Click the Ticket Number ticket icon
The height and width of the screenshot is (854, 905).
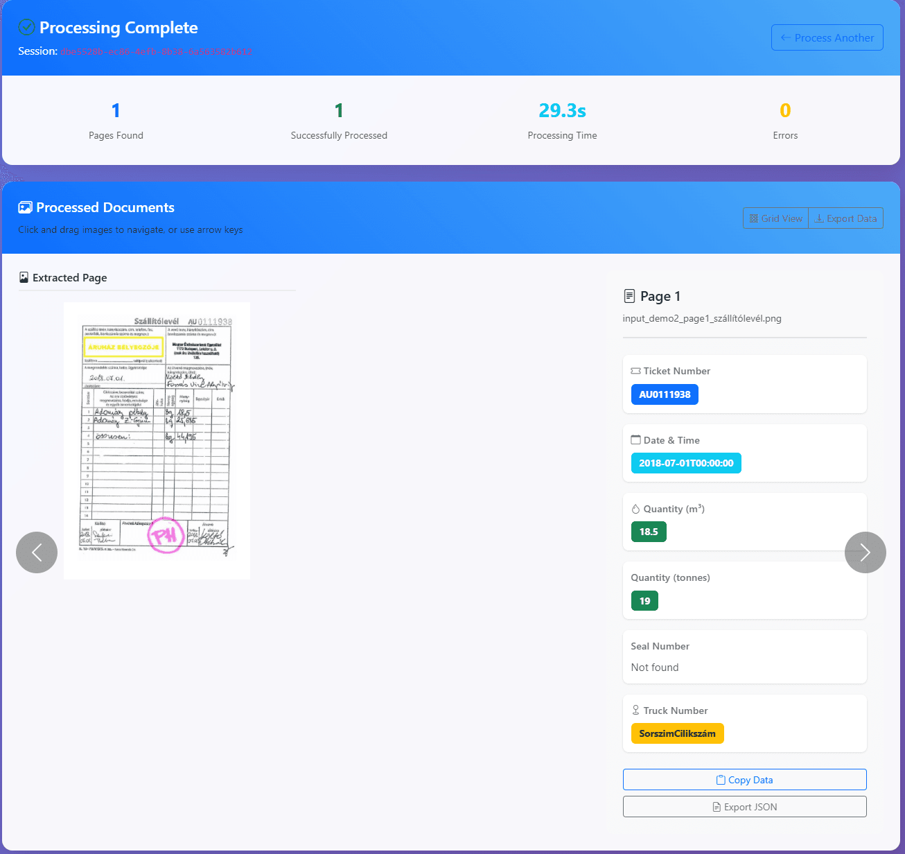635,372
